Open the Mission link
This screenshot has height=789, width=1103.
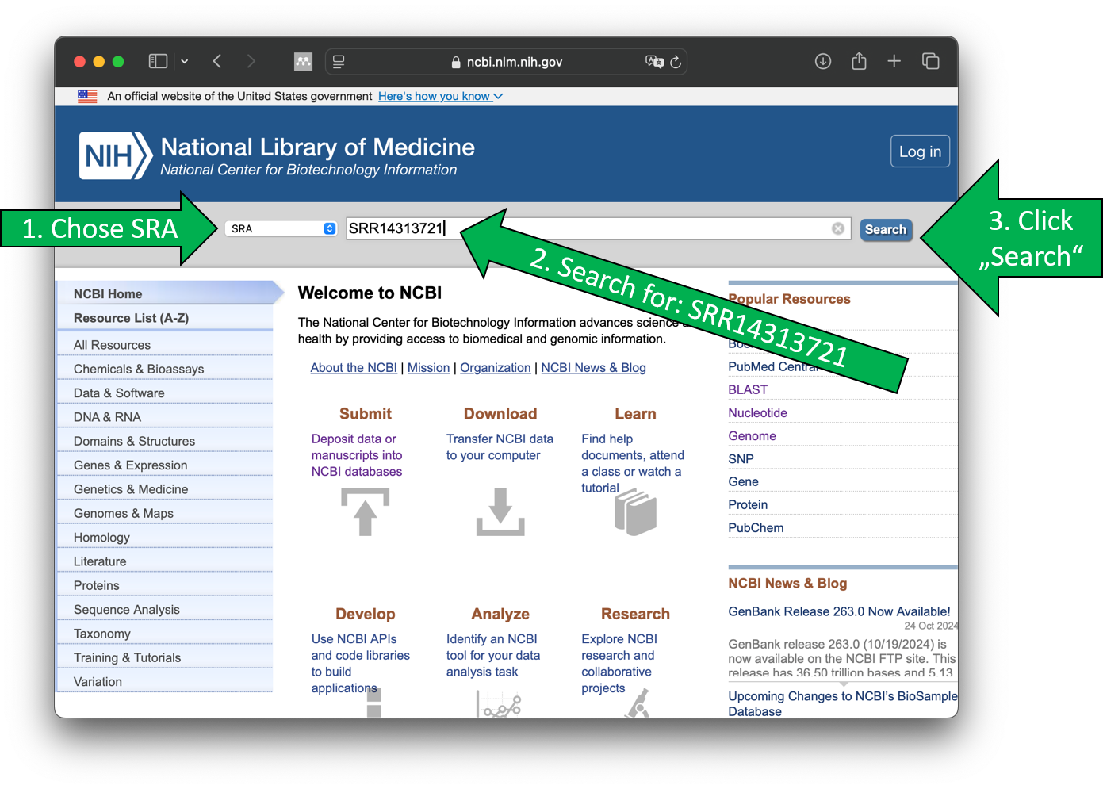(428, 368)
